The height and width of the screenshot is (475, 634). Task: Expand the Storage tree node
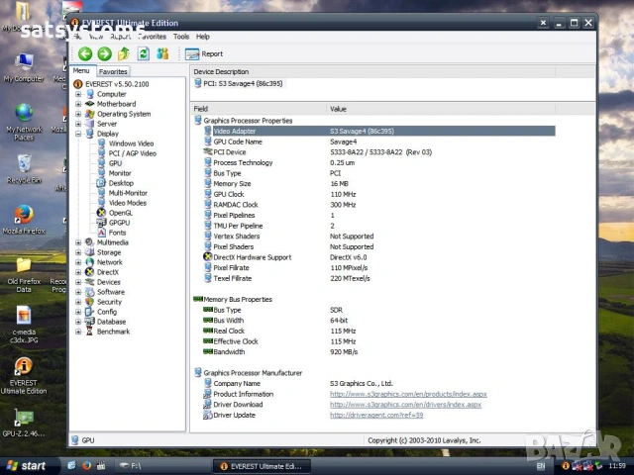tap(78, 252)
